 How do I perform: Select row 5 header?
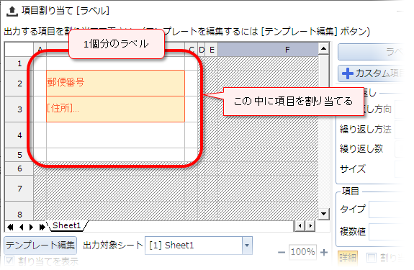19,155
